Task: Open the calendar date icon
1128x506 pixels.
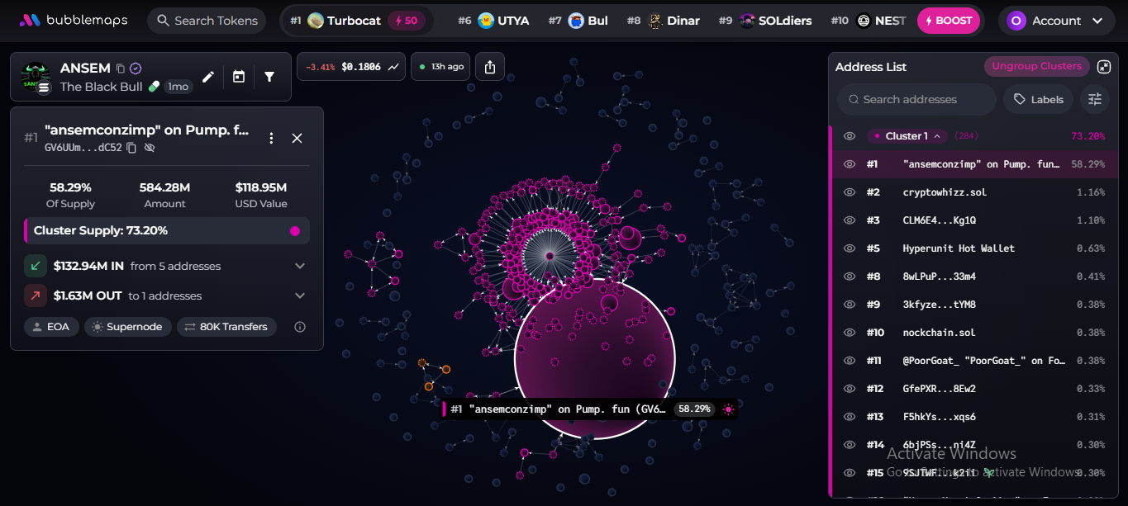Action: pyautogui.click(x=239, y=77)
